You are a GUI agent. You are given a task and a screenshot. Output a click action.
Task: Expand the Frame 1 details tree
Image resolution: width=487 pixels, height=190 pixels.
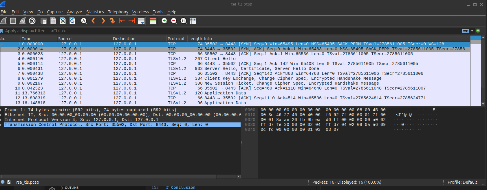[x=2, y=110]
